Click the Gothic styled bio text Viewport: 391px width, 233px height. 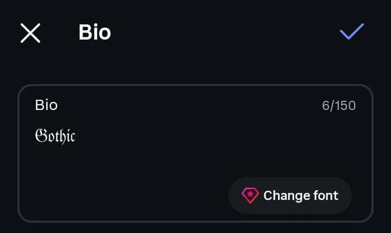55,136
